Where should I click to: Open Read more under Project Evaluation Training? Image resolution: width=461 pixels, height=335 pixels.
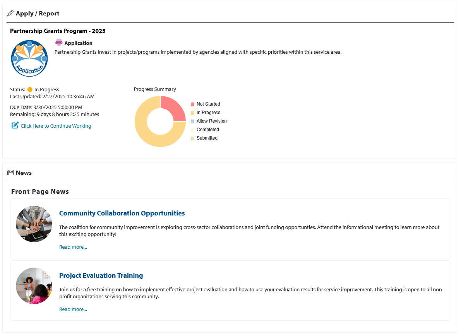click(x=73, y=309)
